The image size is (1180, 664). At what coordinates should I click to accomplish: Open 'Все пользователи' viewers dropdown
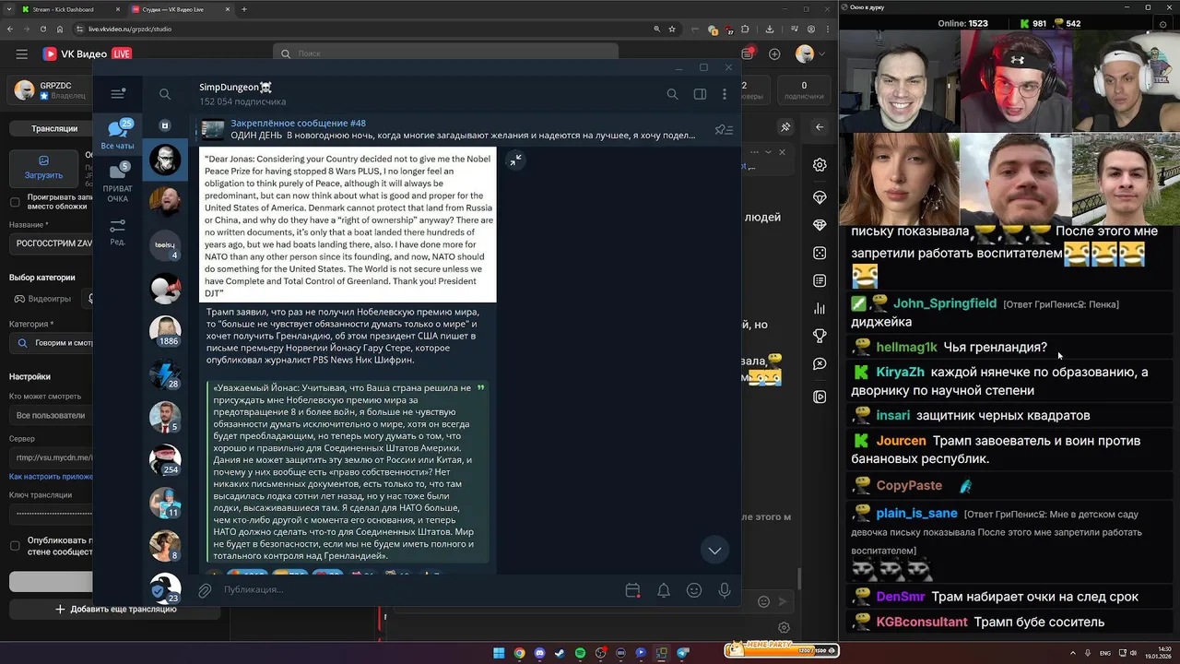pyautogui.click(x=51, y=415)
